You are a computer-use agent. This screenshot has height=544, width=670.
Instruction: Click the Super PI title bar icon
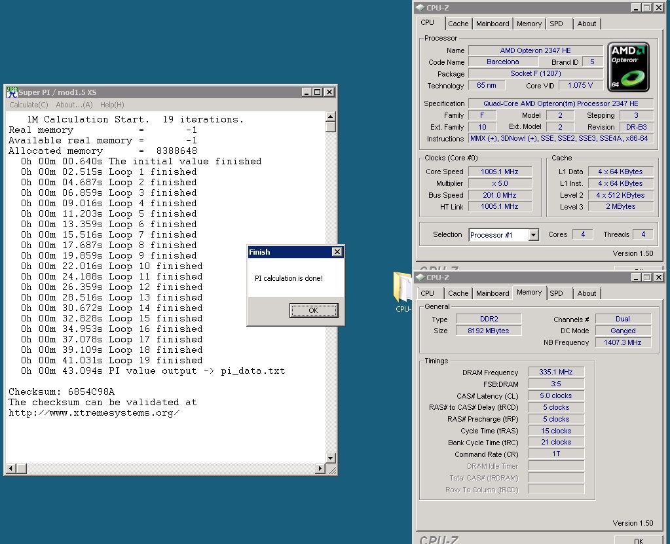click(12, 92)
